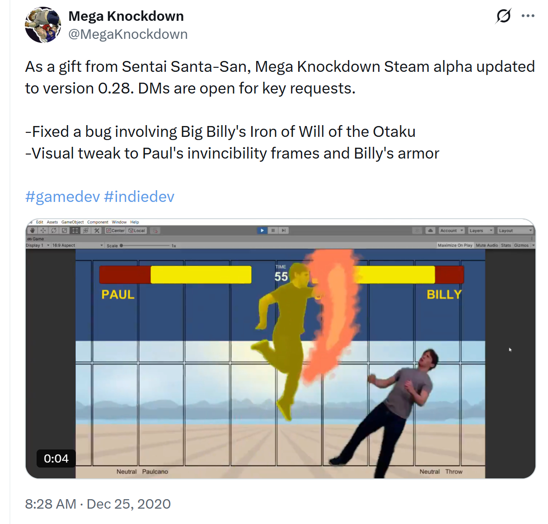This screenshot has height=524, width=548.
Task: Click the Game view Scale slider
Action: (x=145, y=246)
